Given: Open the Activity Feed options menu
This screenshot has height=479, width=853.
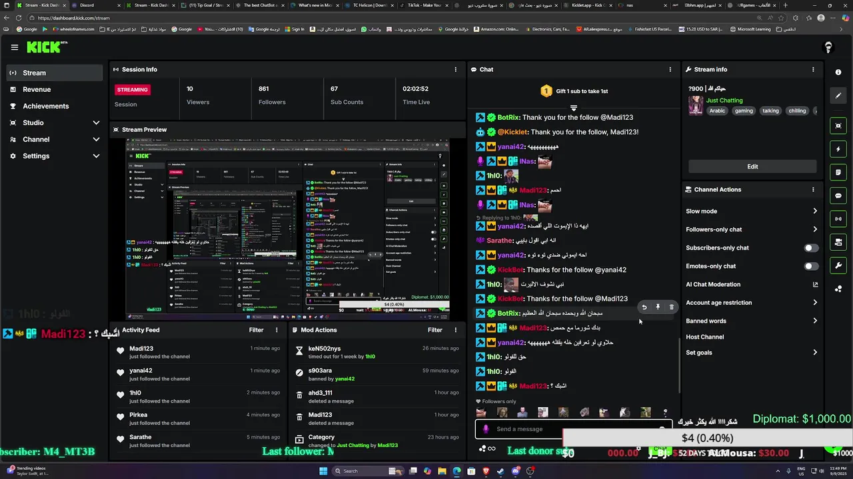Looking at the screenshot, I should 277,330.
